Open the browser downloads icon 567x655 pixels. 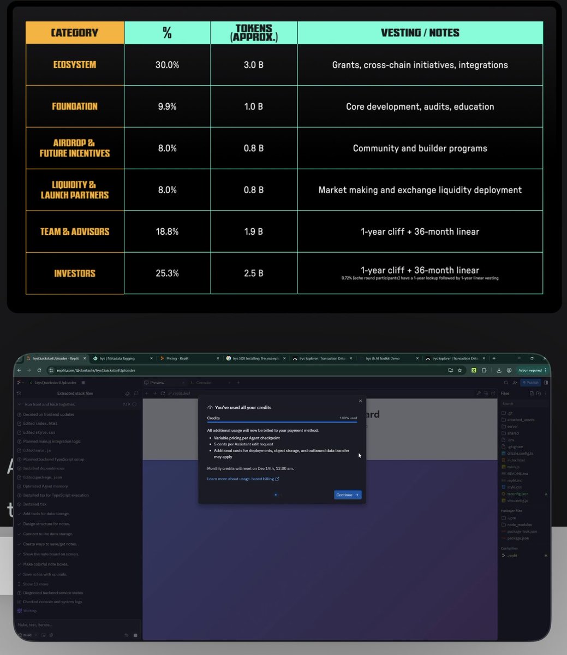pos(499,370)
